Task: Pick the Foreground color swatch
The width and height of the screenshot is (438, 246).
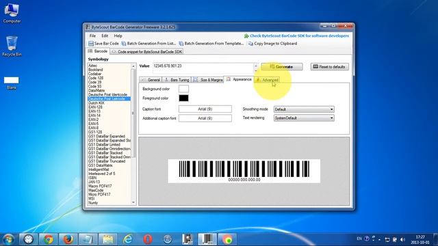Action: click(183, 98)
